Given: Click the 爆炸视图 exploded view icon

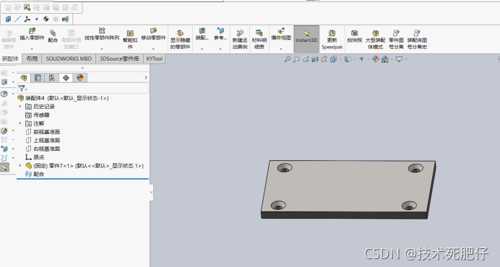Looking at the screenshot, I should tap(281, 31).
